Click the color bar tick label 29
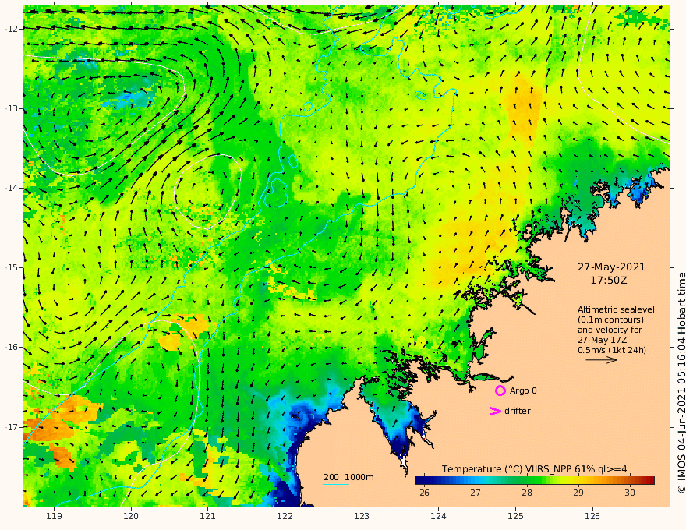Image resolution: width=686 pixels, height=530 pixels. click(578, 493)
